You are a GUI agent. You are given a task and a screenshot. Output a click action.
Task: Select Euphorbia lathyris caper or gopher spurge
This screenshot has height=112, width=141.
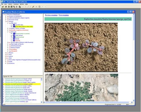coord(20,82)
